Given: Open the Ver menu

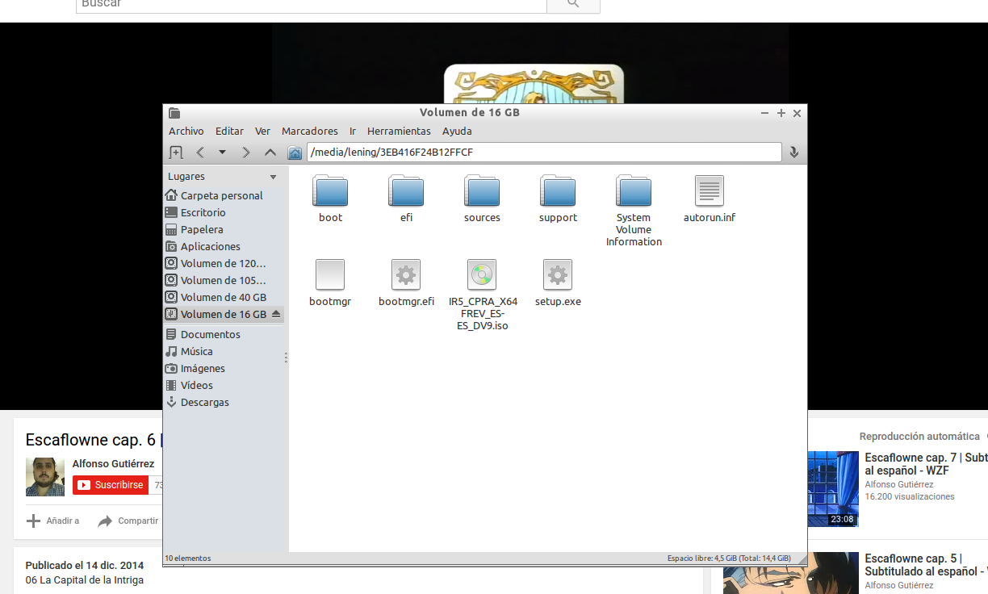Looking at the screenshot, I should click(262, 131).
